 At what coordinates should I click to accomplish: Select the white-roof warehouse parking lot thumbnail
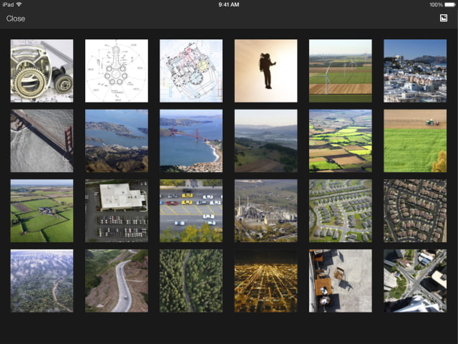click(117, 211)
